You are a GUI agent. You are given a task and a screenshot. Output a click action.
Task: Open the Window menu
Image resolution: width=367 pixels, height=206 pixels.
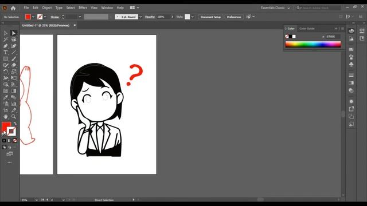coord(107,7)
